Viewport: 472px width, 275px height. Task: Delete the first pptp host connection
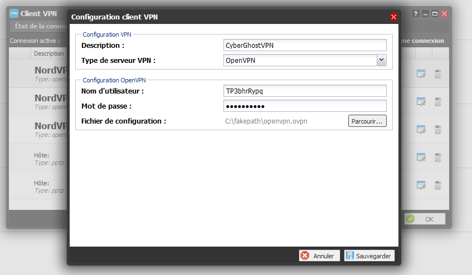click(x=438, y=157)
